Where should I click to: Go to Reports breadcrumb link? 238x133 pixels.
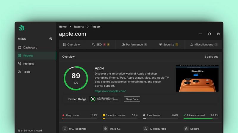click(79, 27)
